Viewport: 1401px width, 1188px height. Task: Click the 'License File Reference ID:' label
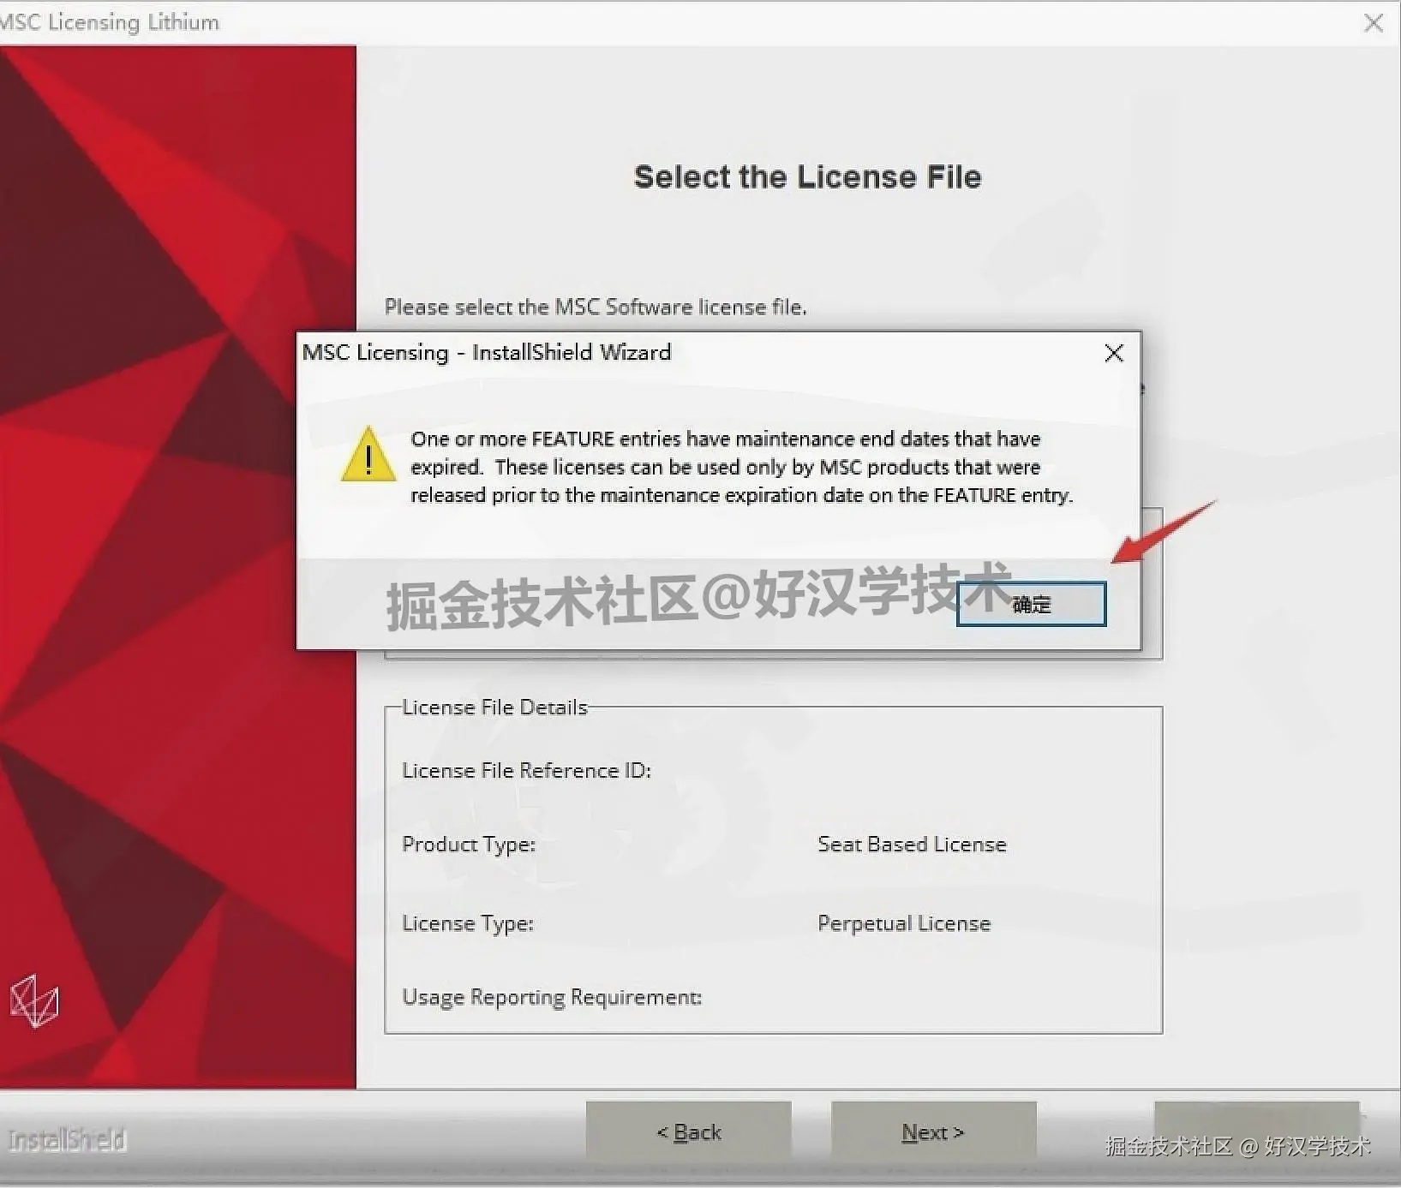[x=526, y=770]
